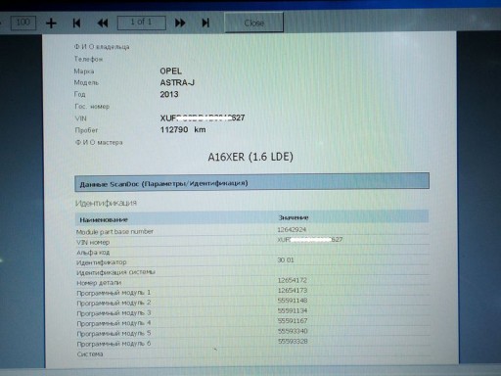Click the page indicator '1 of 1'

(x=142, y=23)
